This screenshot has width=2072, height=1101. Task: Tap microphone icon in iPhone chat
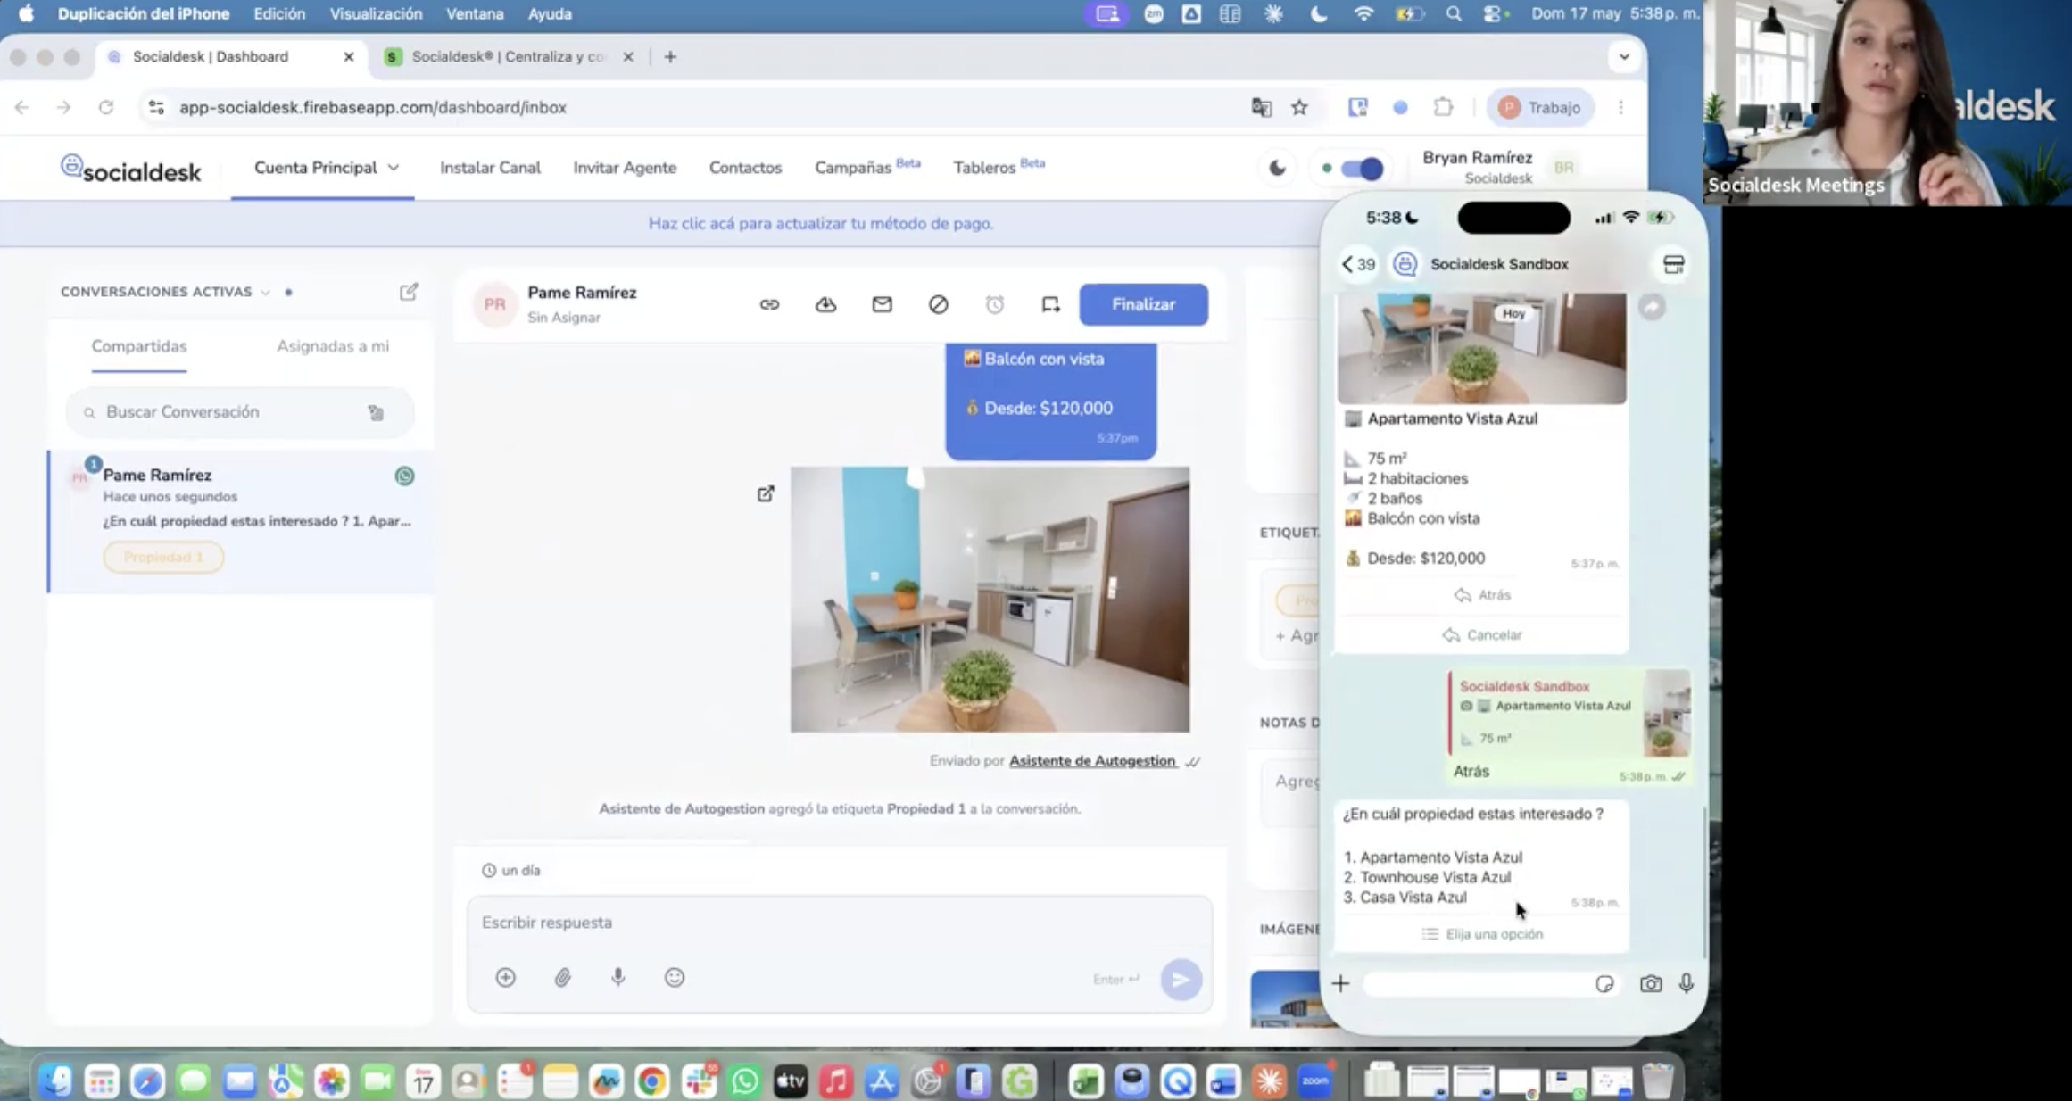click(1686, 983)
